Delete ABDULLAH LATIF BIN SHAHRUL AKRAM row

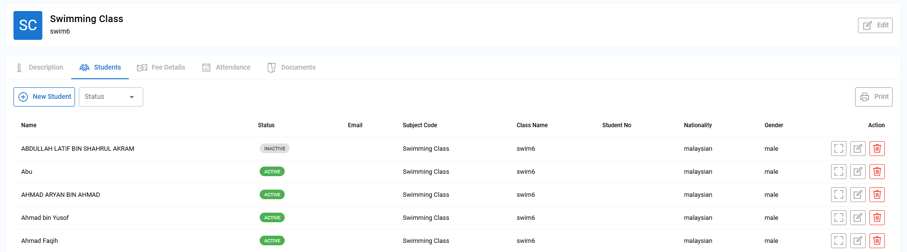pos(877,148)
